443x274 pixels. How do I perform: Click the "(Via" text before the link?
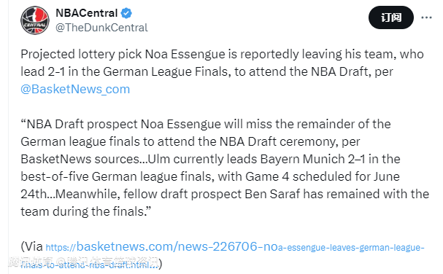[31, 246]
